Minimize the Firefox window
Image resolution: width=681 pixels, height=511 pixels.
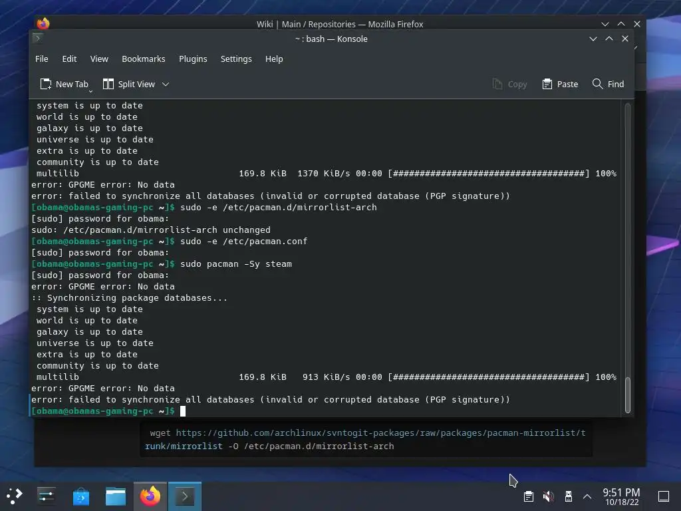pyautogui.click(x=605, y=24)
